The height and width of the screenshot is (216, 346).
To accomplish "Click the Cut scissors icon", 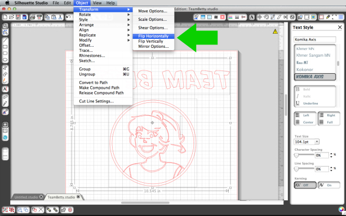I will click(60, 17).
